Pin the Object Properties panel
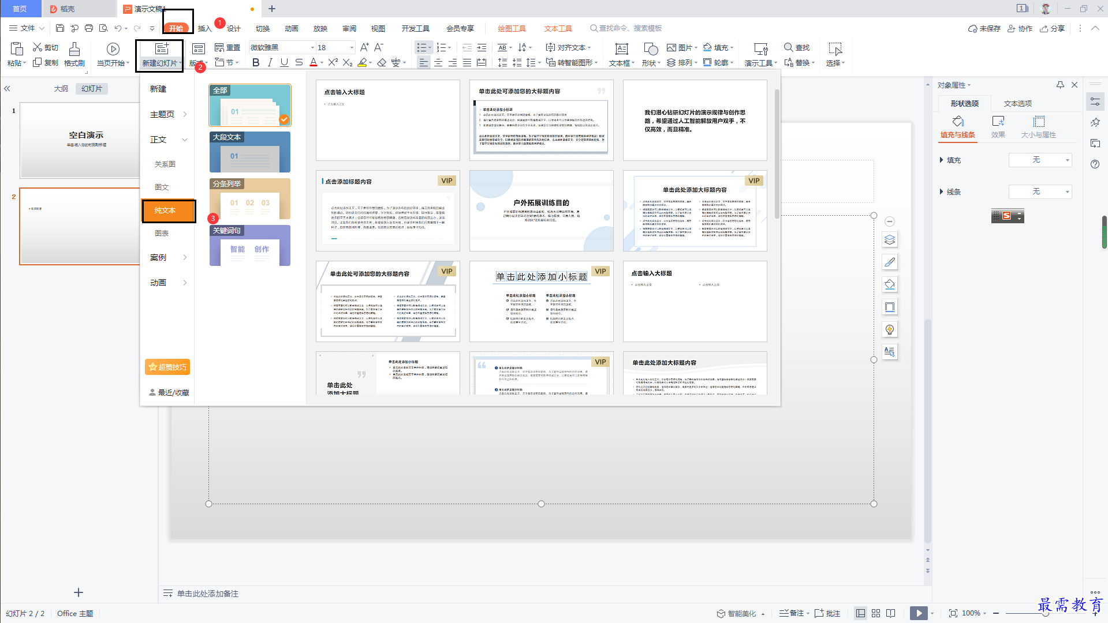The height and width of the screenshot is (623, 1108). [x=1060, y=85]
